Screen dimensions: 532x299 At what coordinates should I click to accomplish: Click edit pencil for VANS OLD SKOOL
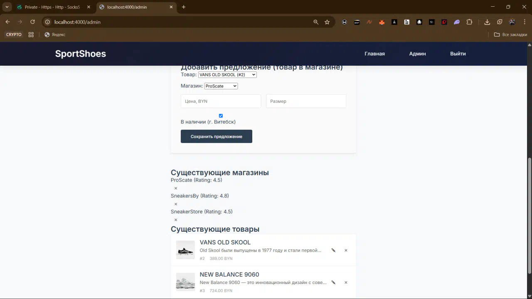click(x=333, y=250)
